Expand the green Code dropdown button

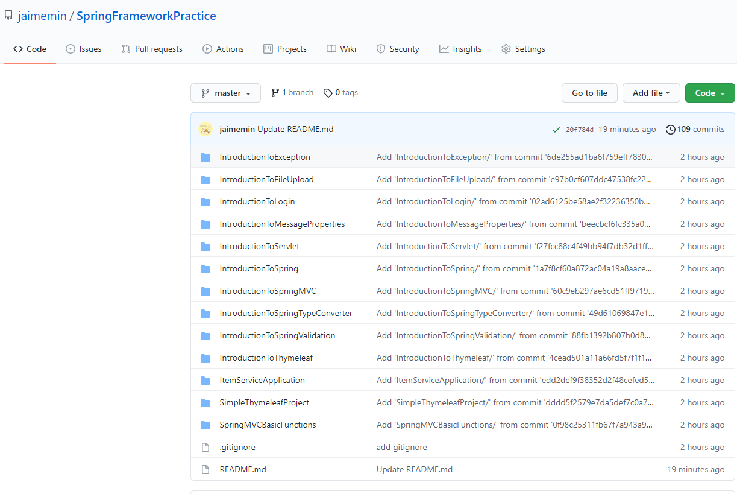click(710, 93)
